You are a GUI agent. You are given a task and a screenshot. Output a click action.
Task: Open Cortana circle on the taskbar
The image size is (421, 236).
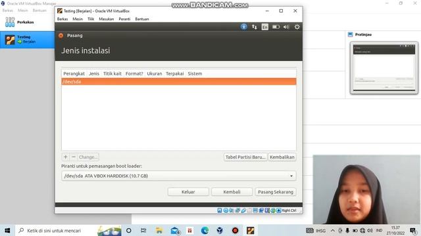[129, 230]
